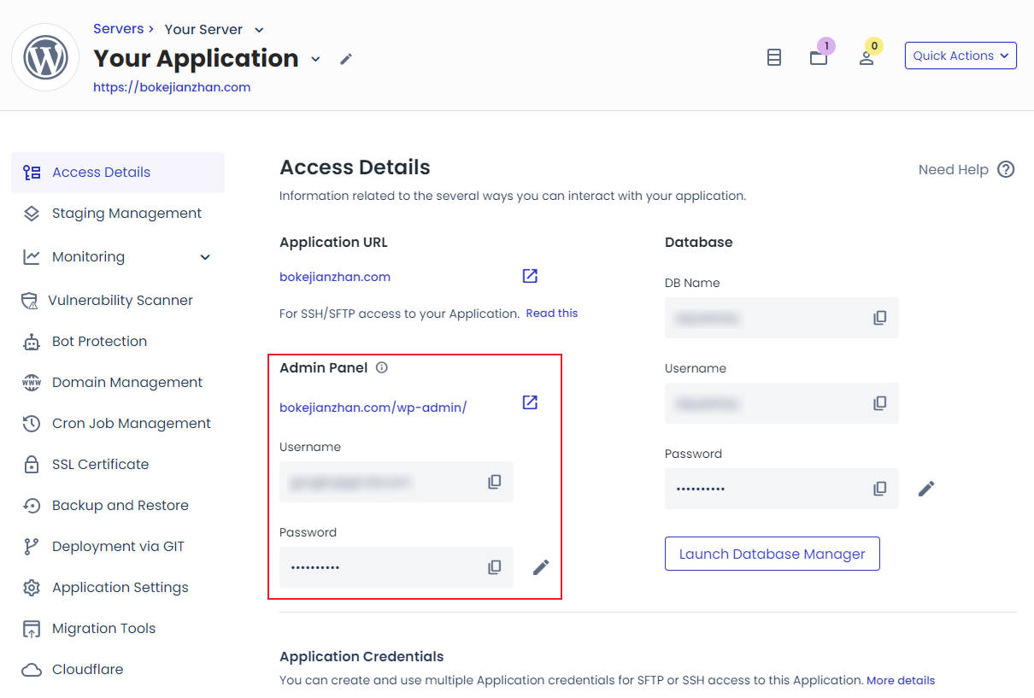Open the projects folder icon with badge

tap(819, 57)
